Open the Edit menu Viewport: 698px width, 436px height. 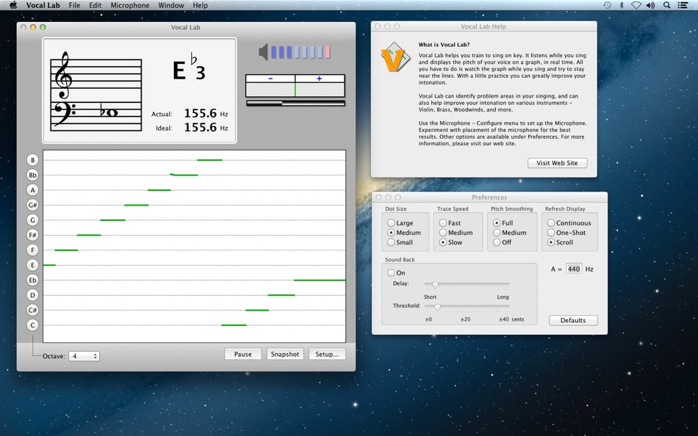pos(96,5)
